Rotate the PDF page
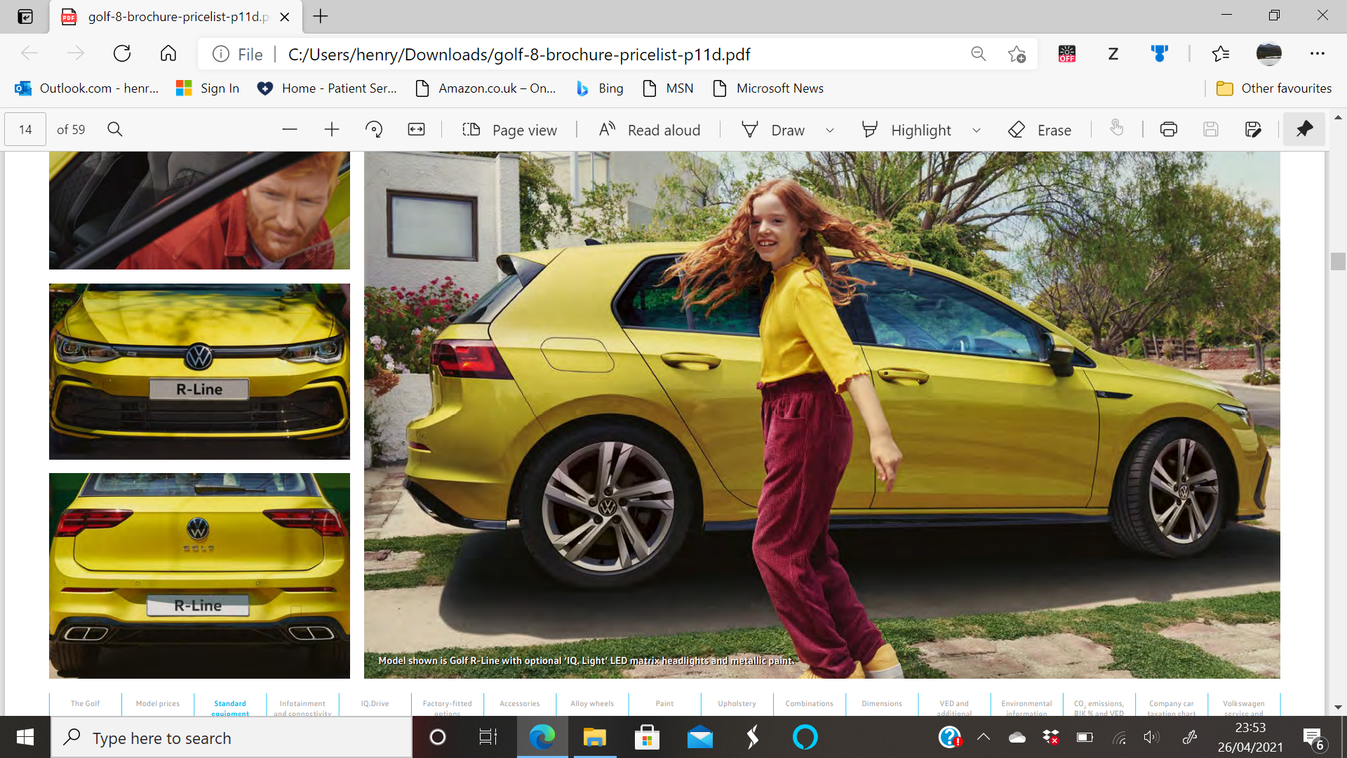This screenshot has width=1347, height=758. click(x=374, y=130)
